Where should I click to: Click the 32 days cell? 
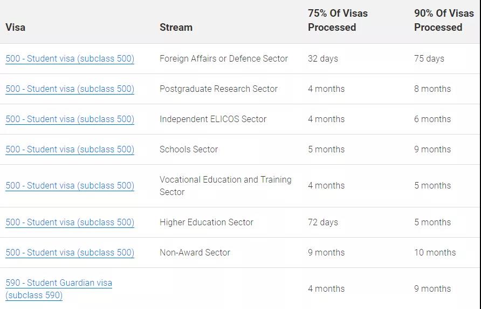click(322, 58)
